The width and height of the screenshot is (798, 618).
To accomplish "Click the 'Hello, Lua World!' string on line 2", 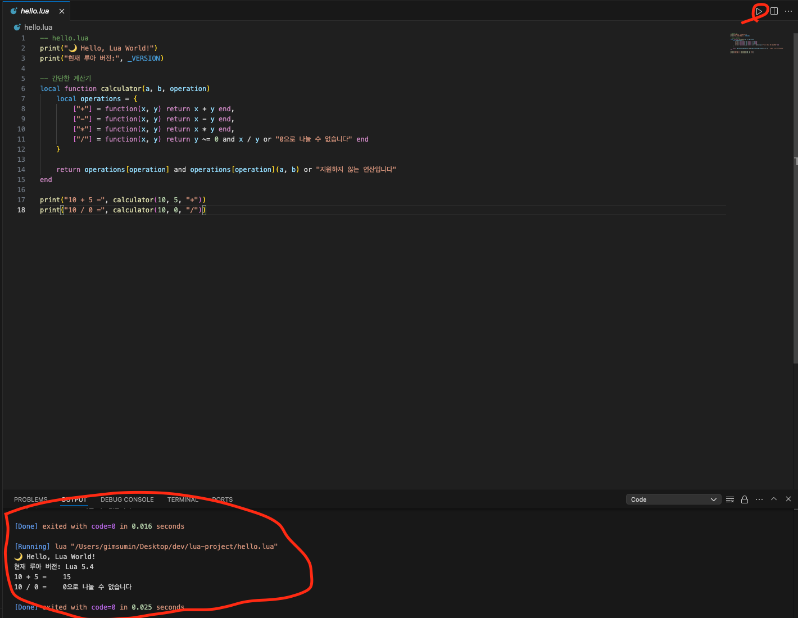I will point(110,48).
